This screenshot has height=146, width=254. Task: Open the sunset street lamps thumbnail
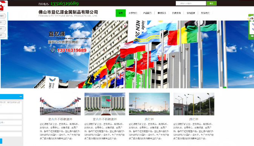[149, 104]
